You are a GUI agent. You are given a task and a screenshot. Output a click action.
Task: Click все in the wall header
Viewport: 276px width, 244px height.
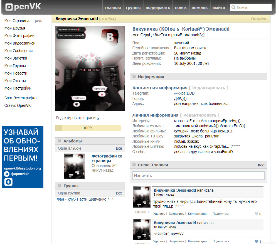point(261,165)
